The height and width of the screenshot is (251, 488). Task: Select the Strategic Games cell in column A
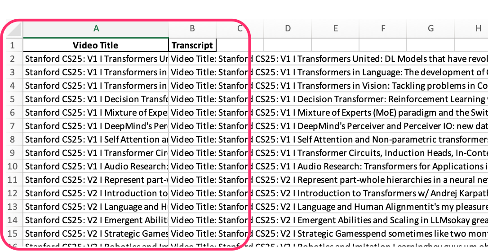(96, 234)
